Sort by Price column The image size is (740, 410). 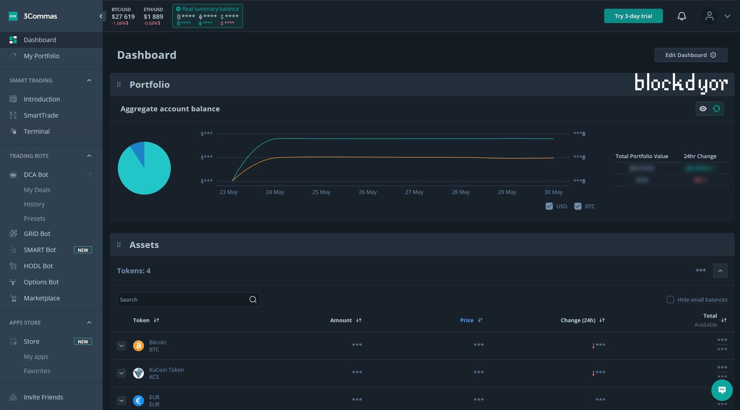[471, 320]
